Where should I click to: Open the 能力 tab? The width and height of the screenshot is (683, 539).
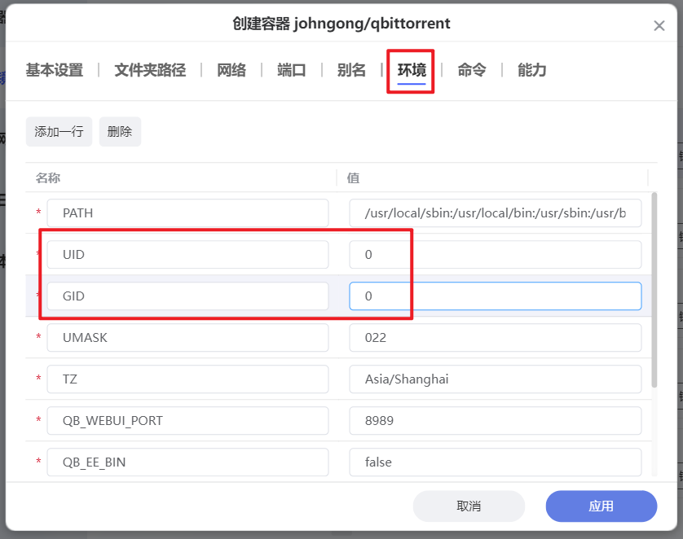click(532, 70)
